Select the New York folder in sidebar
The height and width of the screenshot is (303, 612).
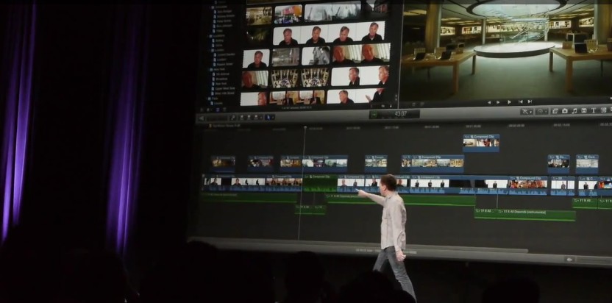coord(219,69)
